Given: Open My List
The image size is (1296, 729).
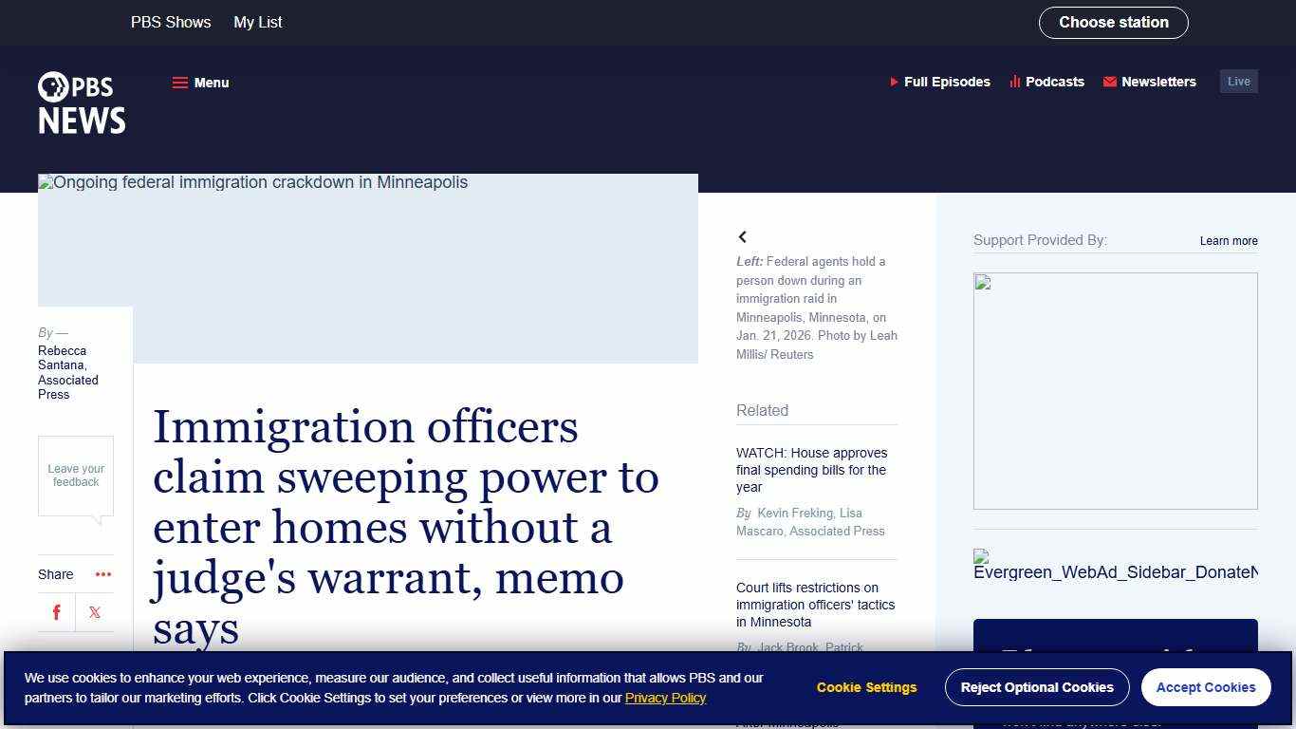Looking at the screenshot, I should 257,22.
